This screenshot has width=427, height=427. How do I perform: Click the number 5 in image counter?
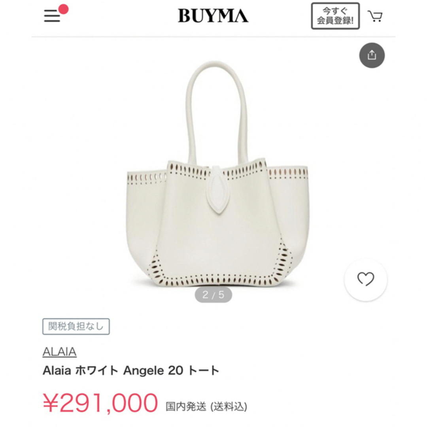221,295
